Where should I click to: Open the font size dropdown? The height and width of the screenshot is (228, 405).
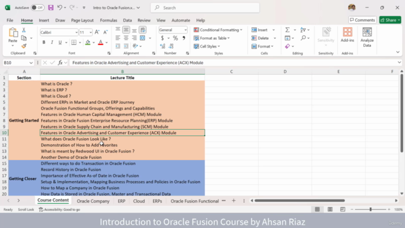90,32
